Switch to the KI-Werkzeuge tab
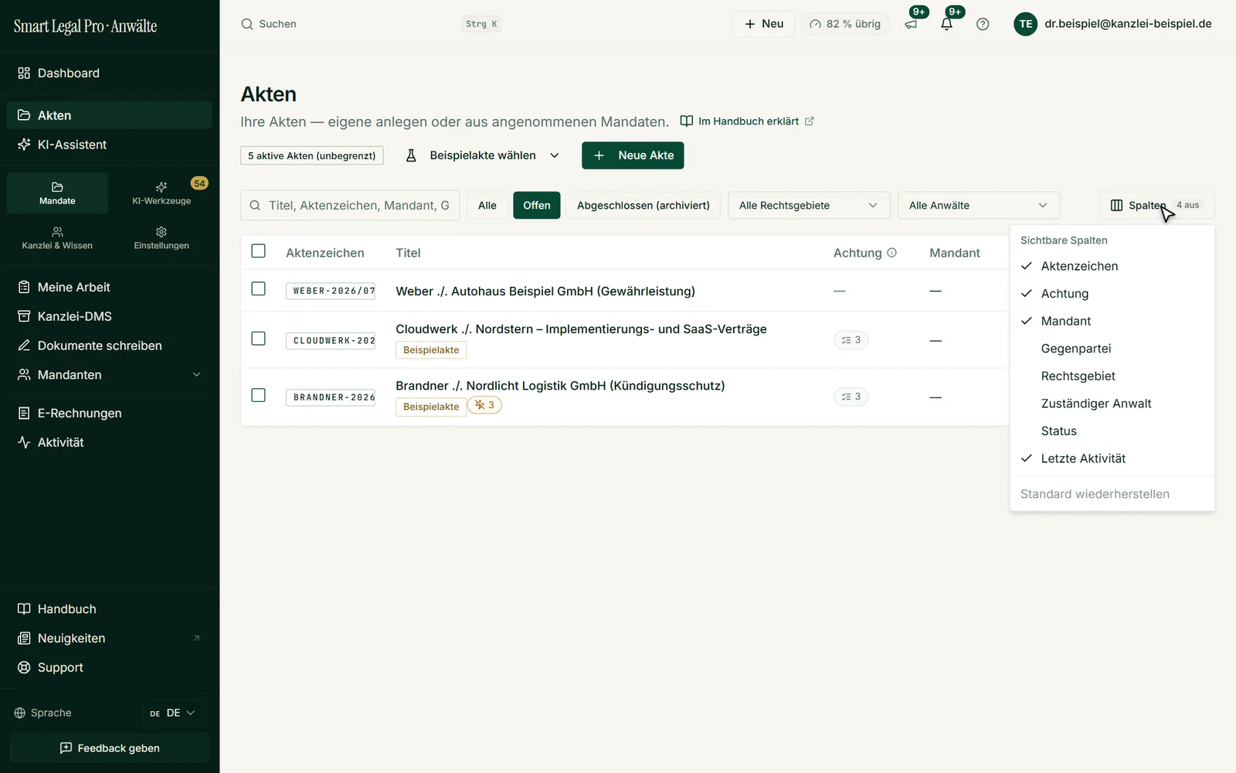The height and width of the screenshot is (773, 1236). click(x=161, y=193)
